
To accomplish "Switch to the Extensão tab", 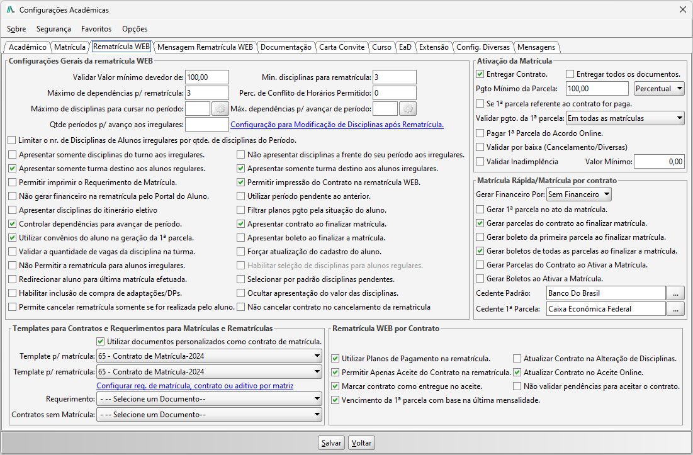I will click(434, 47).
